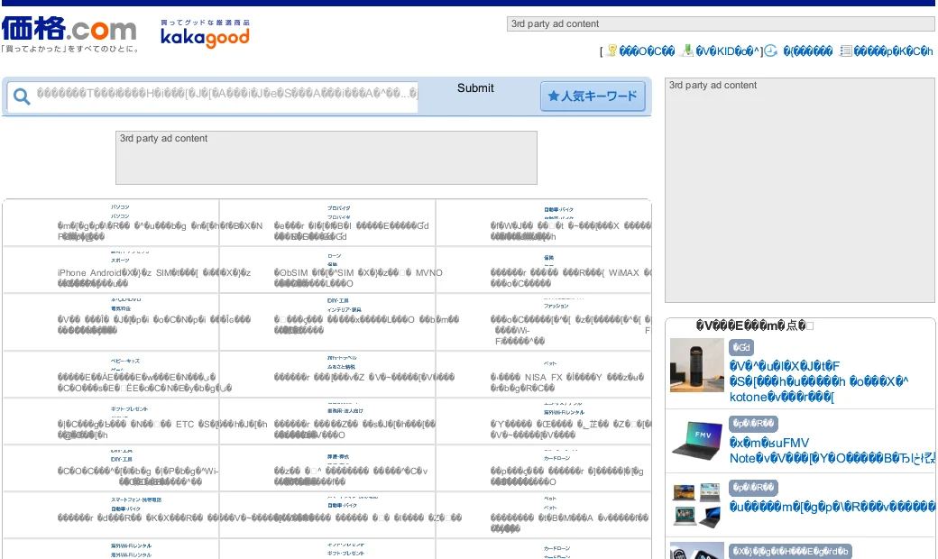Image resolution: width=938 pixels, height=559 pixels.
Task: Click the magnifier icon in search bar
Action: click(x=22, y=96)
